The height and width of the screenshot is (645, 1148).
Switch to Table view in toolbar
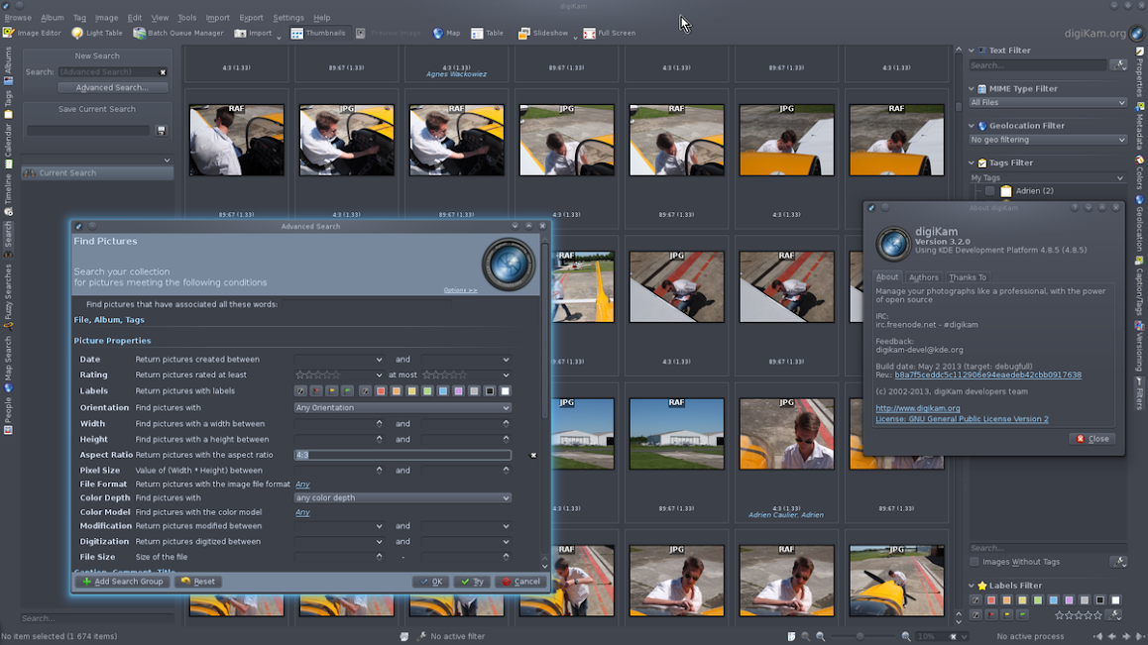[x=487, y=33]
